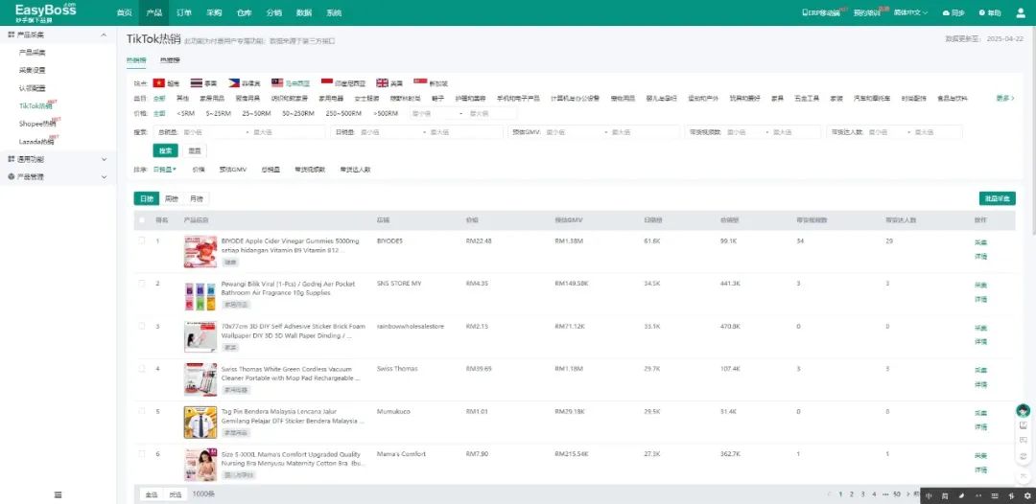Screen dimensions: 1036x504
Task: Check the checkbox for row 3 product
Action: (x=142, y=326)
